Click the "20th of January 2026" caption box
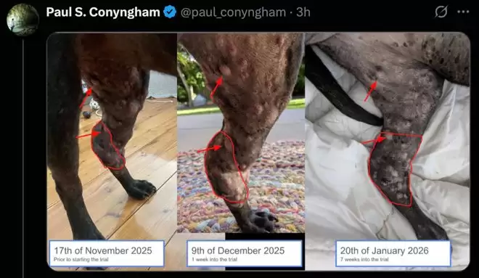The image size is (479, 278). 393,253
